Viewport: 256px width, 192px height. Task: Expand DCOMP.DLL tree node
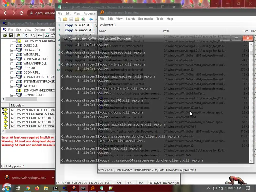12,73
